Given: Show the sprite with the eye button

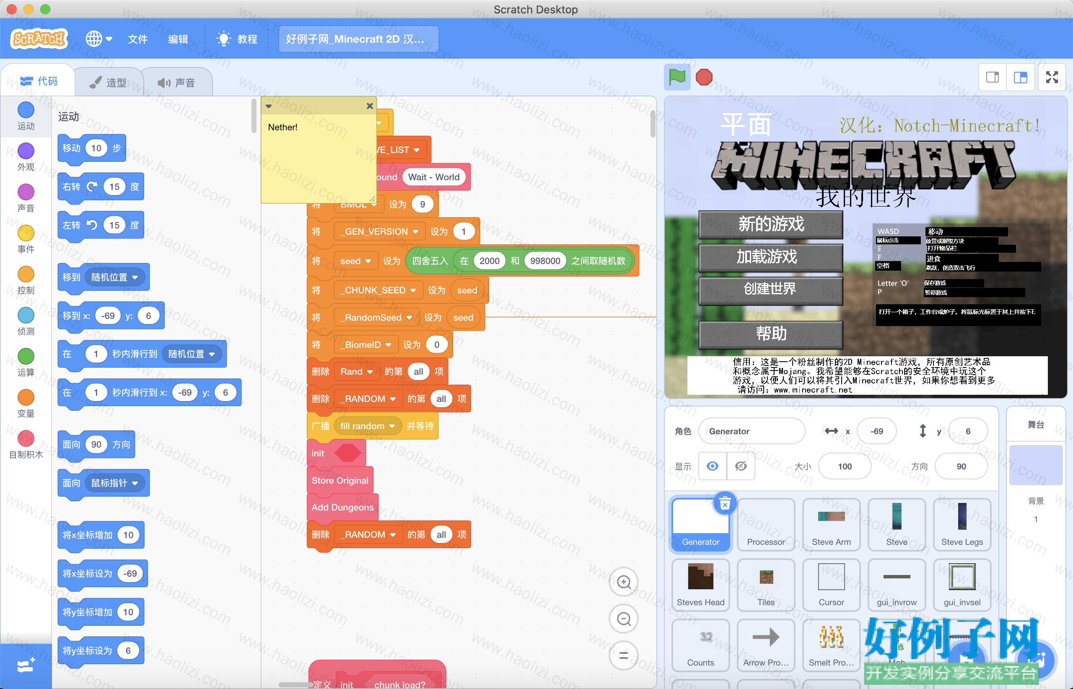Looking at the screenshot, I should (713, 466).
